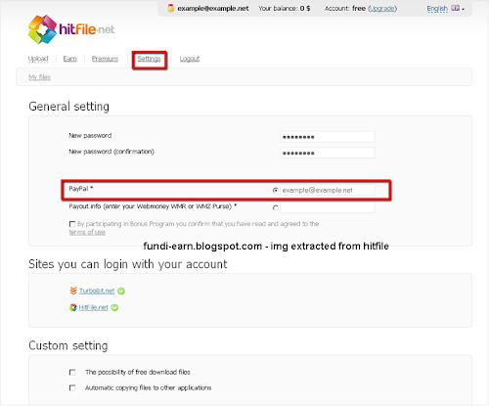Viewport: 489px width, 406px height.
Task: Click the TurboBit.net orange logo icon
Action: click(73, 291)
